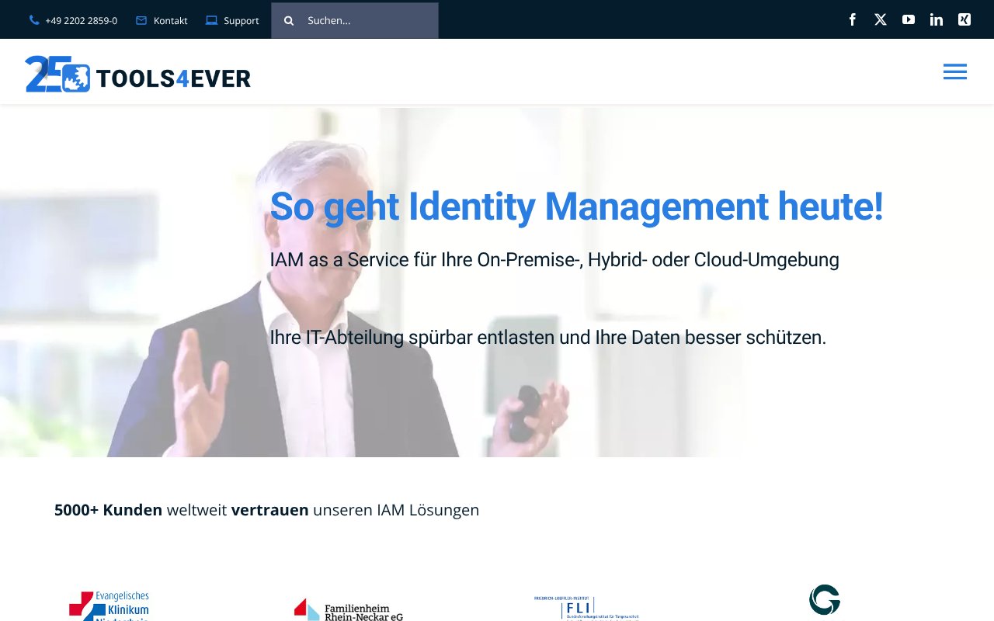This screenshot has height=621, width=994.
Task: Select the envelope icon beside Kontakt
Action: click(x=141, y=19)
